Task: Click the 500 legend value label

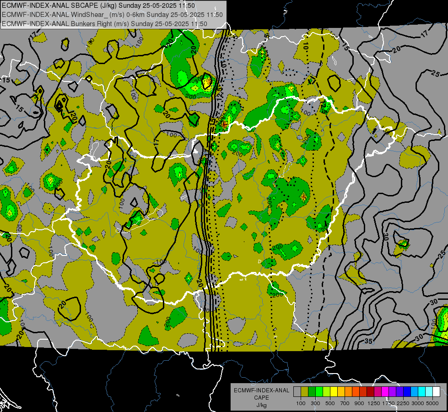Action: (x=330, y=403)
